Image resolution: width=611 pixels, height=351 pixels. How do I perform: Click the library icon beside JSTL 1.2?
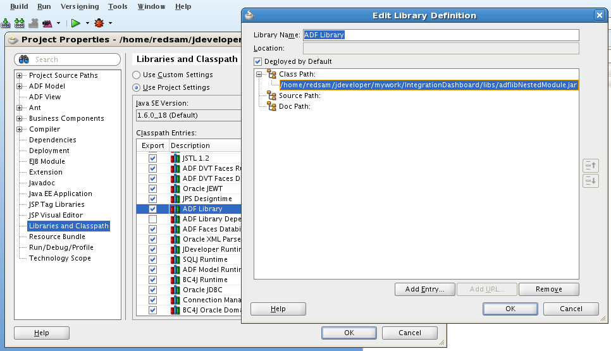[x=175, y=158]
